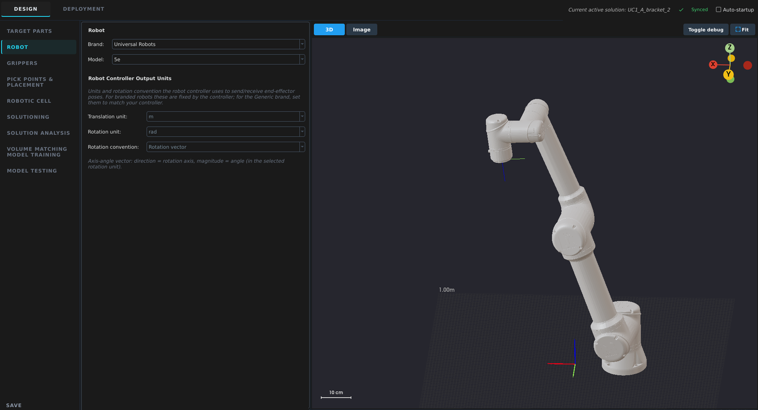758x410 pixels.
Task: Switch to the Image view tab
Action: pyautogui.click(x=362, y=29)
